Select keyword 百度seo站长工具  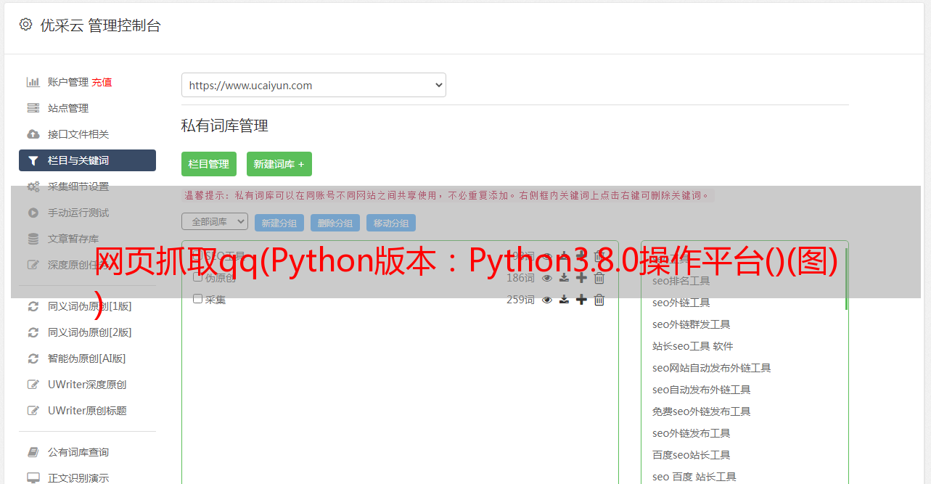[692, 455]
